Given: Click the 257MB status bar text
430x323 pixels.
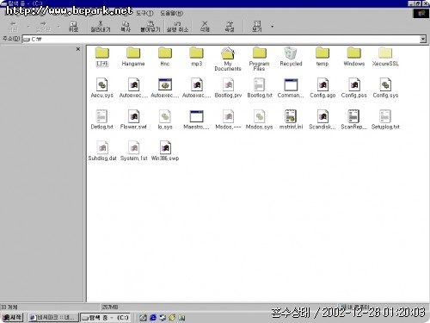Looking at the screenshot, I should [110, 307].
